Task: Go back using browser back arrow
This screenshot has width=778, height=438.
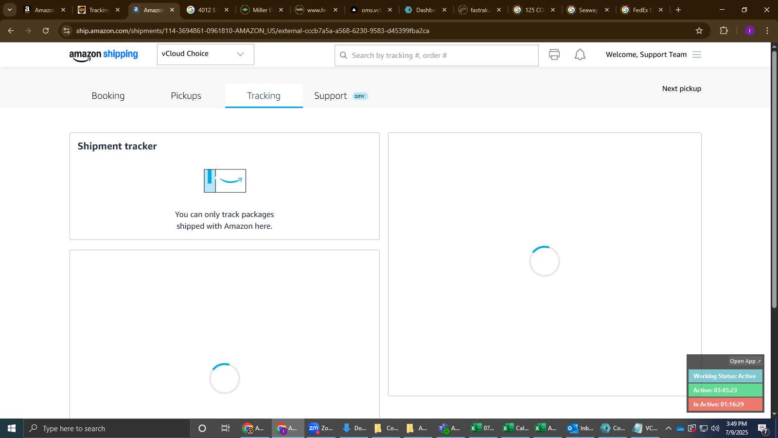Action: (11, 31)
